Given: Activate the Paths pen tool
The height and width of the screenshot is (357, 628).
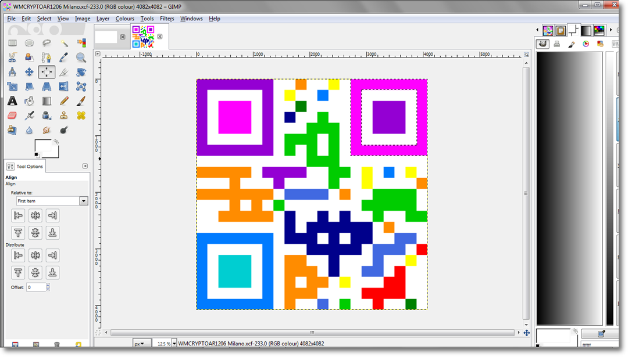Looking at the screenshot, I should click(x=47, y=57).
